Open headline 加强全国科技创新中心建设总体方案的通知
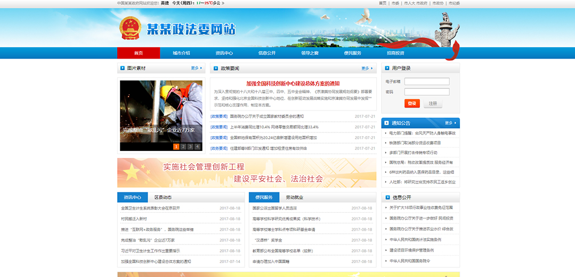Image resolution: width=575 pixels, height=277 pixels. (x=293, y=83)
